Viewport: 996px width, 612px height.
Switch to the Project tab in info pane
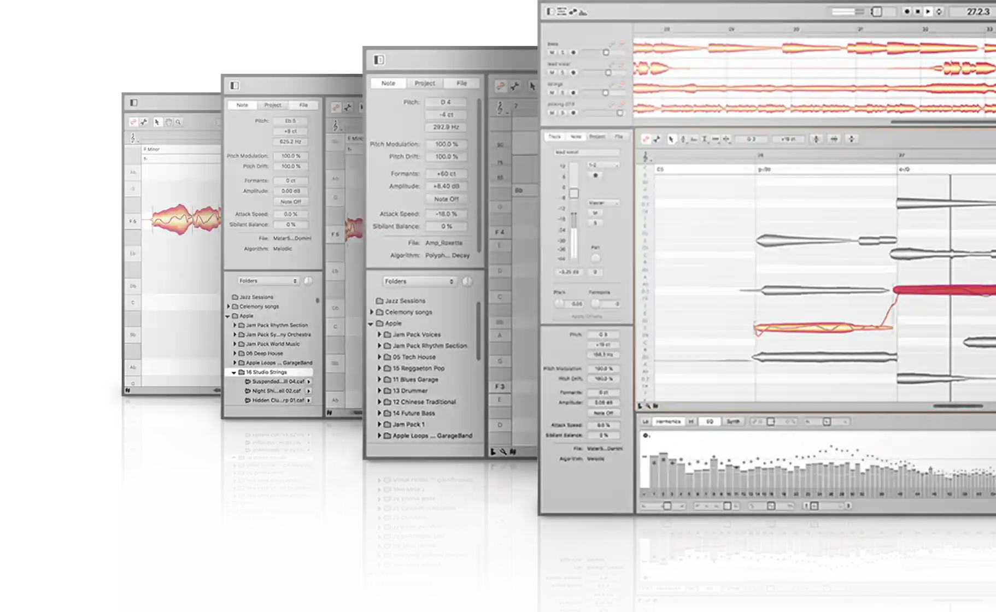click(425, 83)
